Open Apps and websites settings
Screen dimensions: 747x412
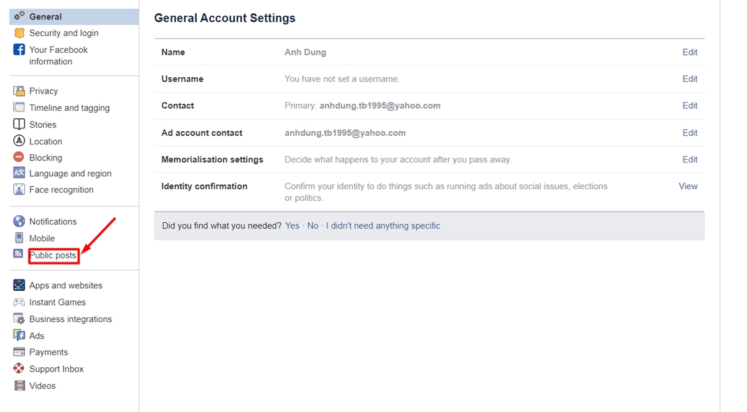pos(65,286)
